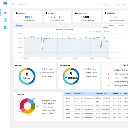
Task: Open the DNS Attack item in Top 5
Action: (x=118, y=70)
